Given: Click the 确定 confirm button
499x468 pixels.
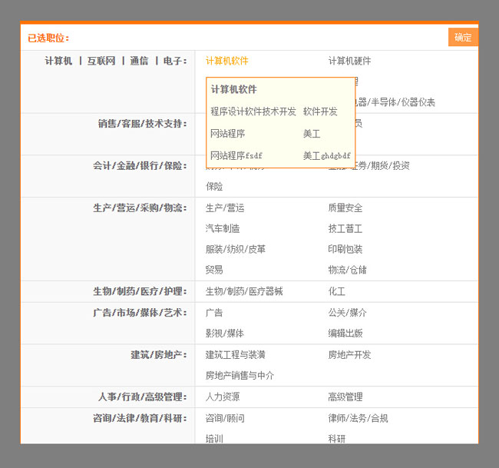Looking at the screenshot, I should 463,37.
